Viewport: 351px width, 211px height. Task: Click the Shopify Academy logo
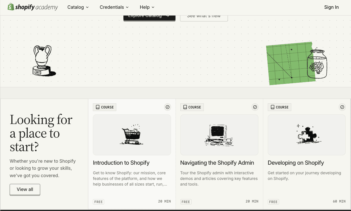[x=33, y=7]
